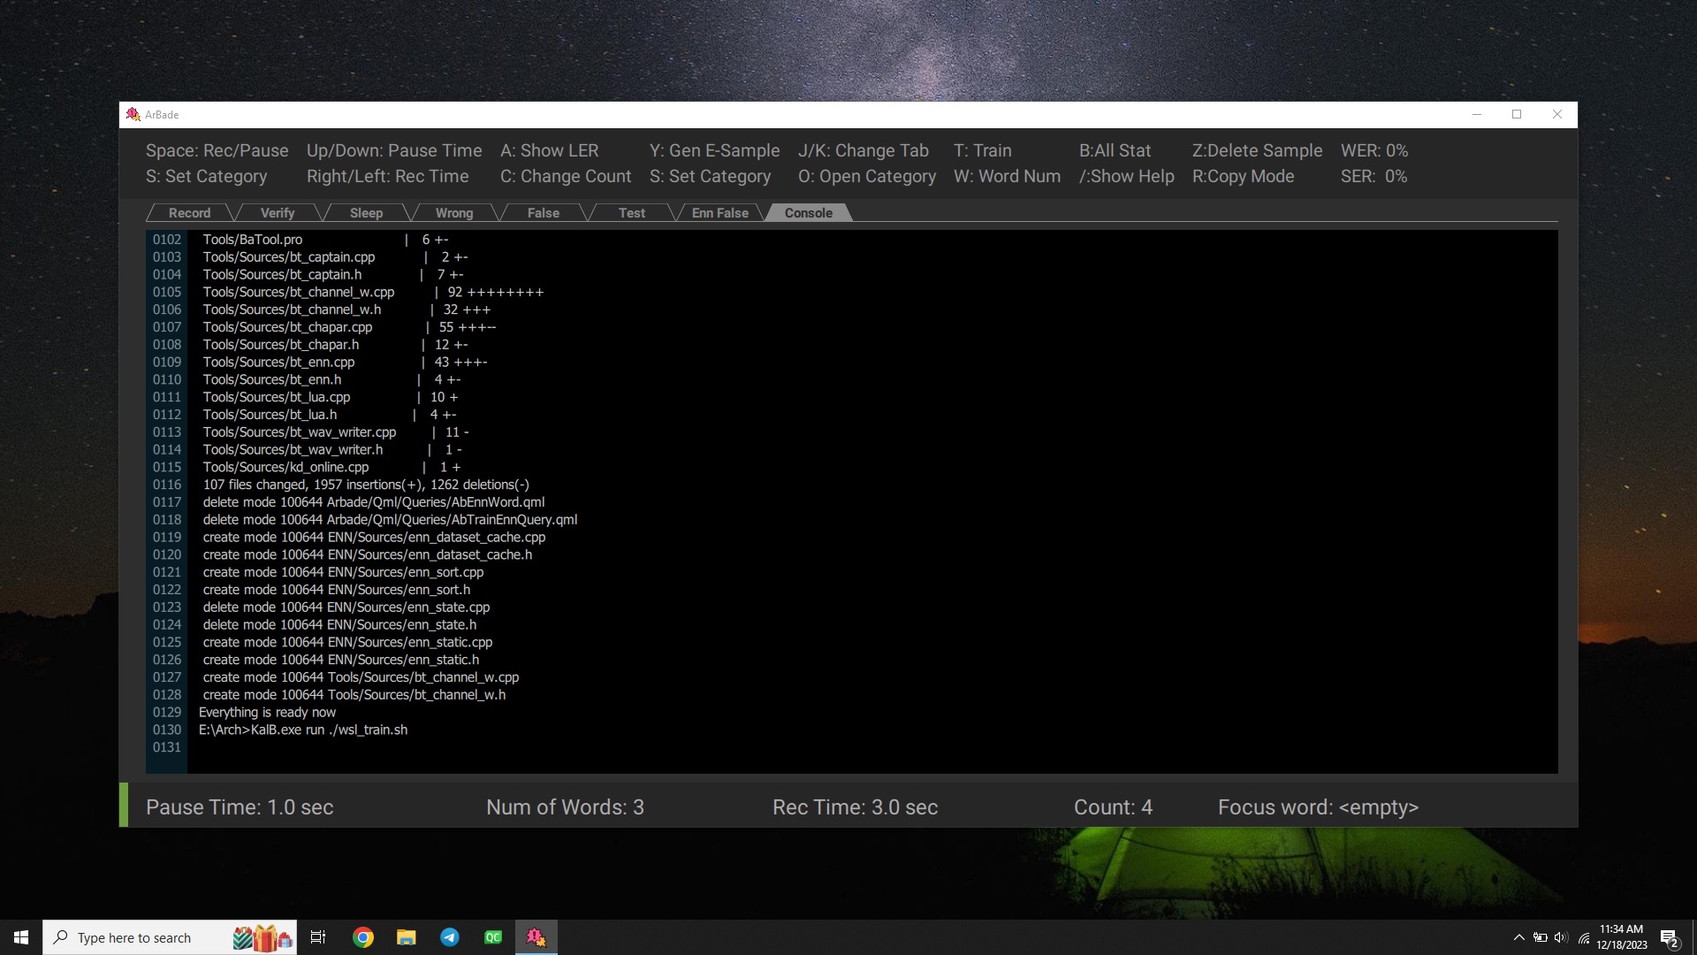
Task: Select the Test tab
Action: (631, 213)
